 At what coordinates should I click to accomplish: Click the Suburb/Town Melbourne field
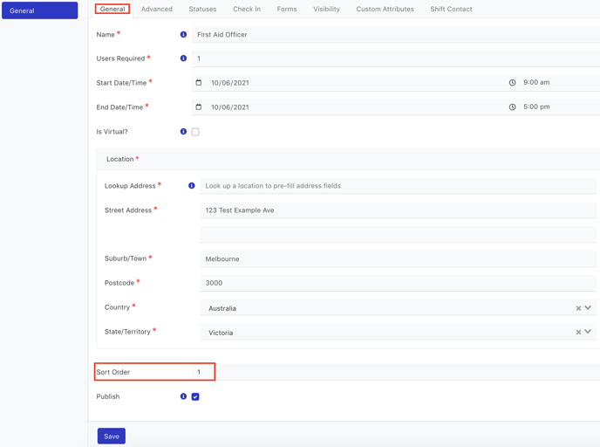pyautogui.click(x=398, y=258)
